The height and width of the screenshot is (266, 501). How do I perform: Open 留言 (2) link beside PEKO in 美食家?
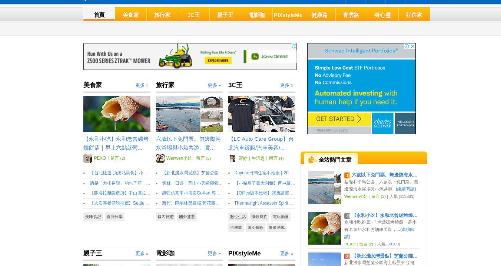118,158
